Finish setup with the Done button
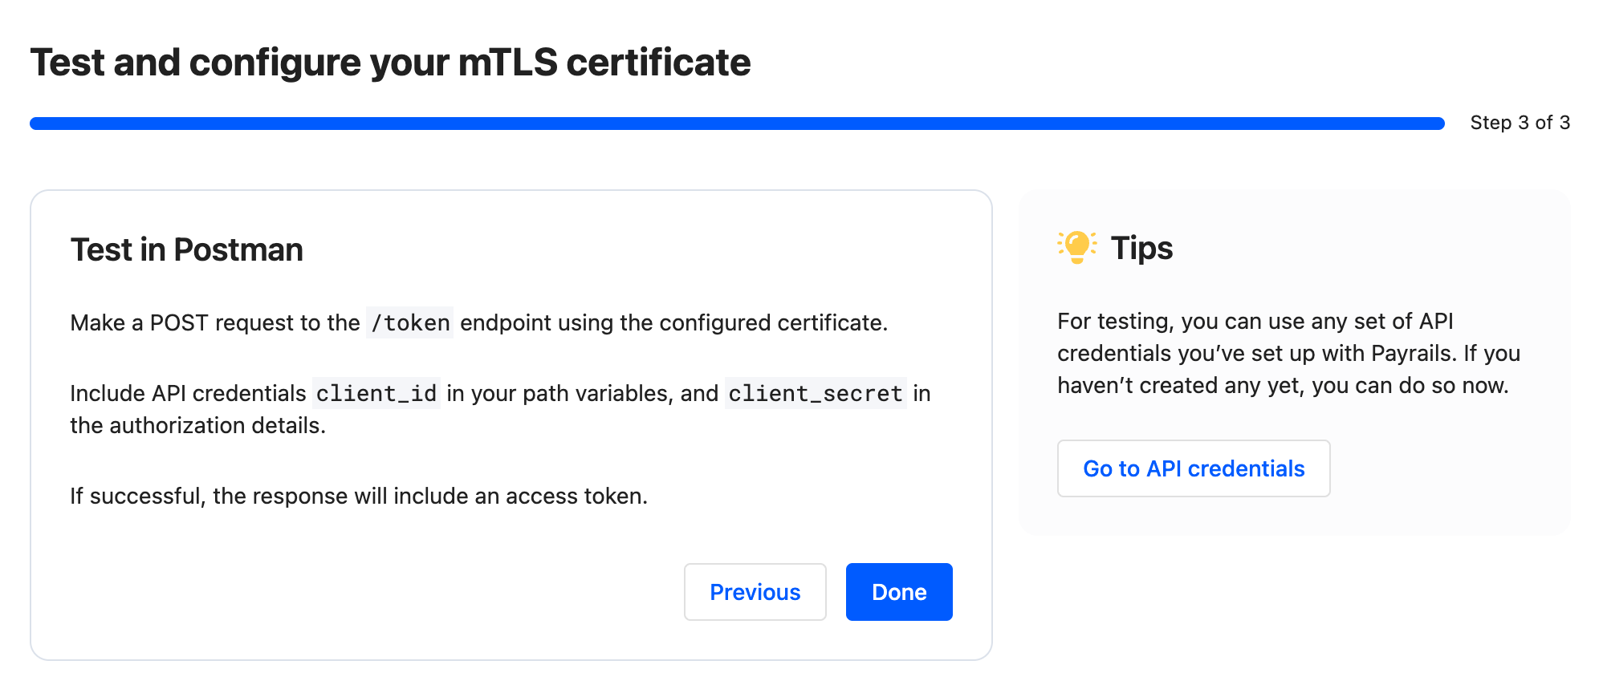 (x=899, y=592)
